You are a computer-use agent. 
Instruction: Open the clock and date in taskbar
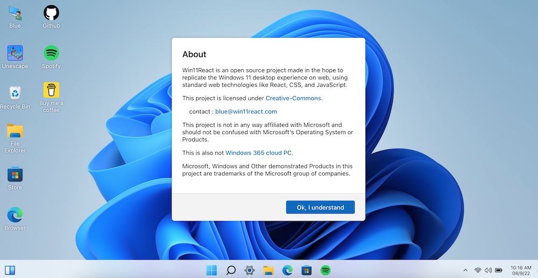point(521,270)
